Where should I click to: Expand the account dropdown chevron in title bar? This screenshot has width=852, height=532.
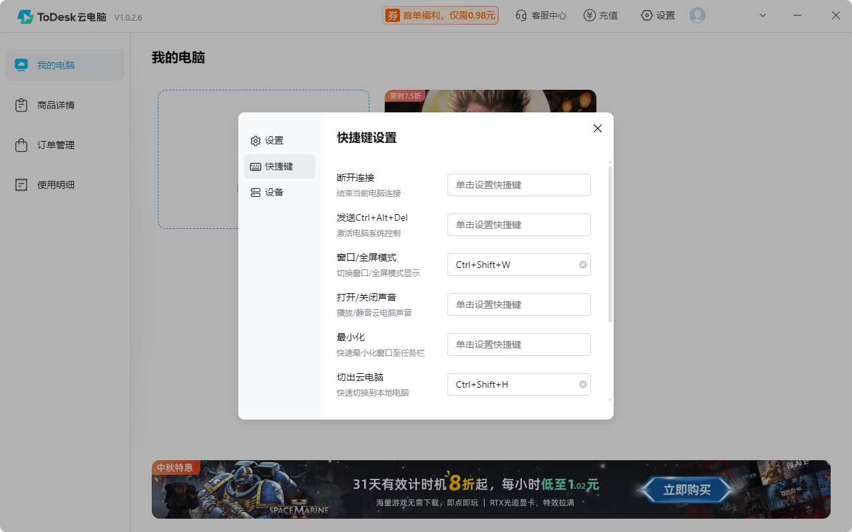pyautogui.click(x=763, y=15)
